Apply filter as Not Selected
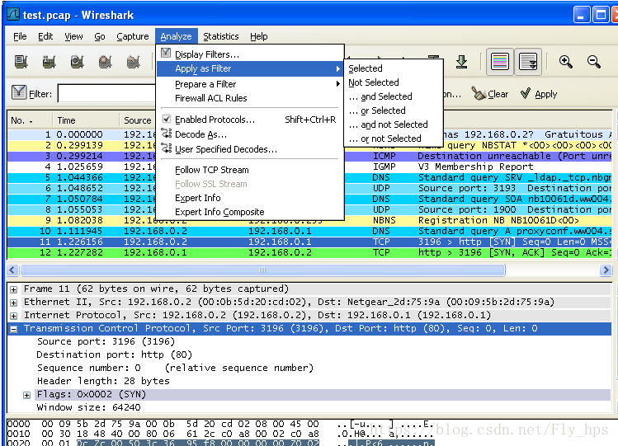Viewport: 618px width, 446px height. [394, 82]
